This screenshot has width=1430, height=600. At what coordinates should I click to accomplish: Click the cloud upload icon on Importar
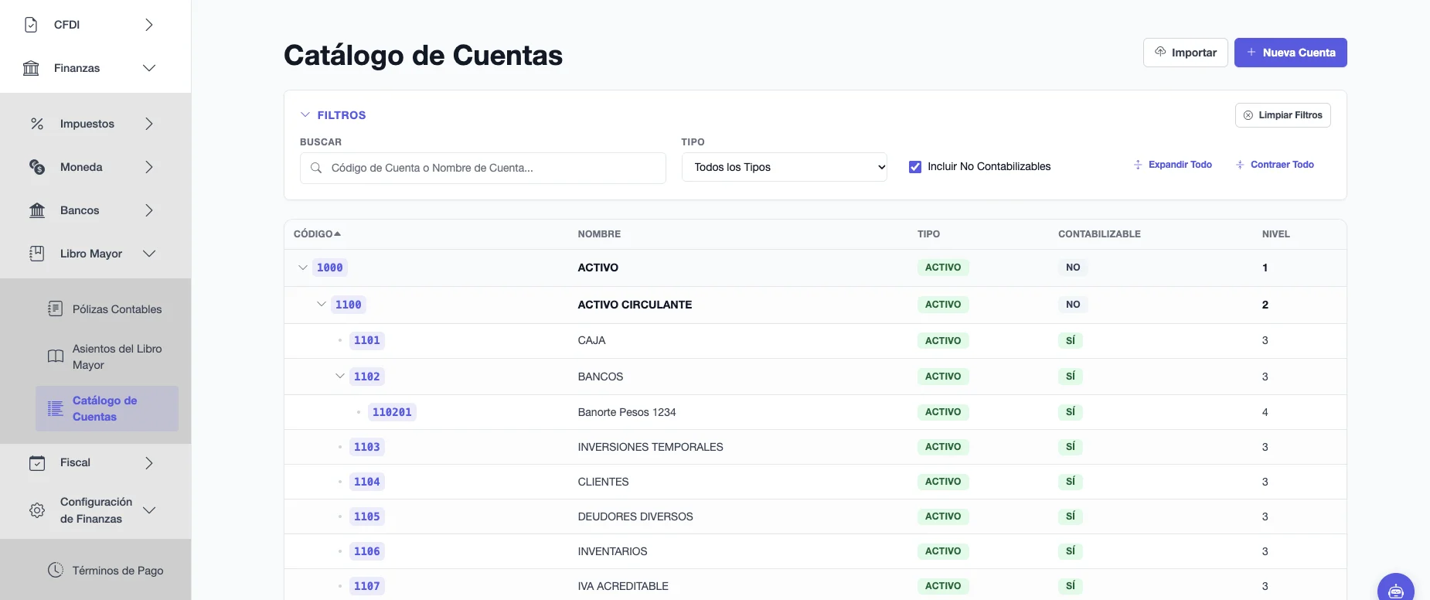click(x=1160, y=52)
